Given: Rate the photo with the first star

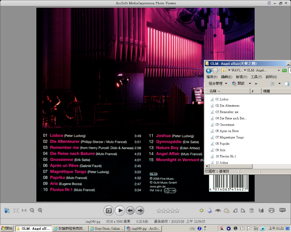Looking at the screenshot, I should 159,211.
